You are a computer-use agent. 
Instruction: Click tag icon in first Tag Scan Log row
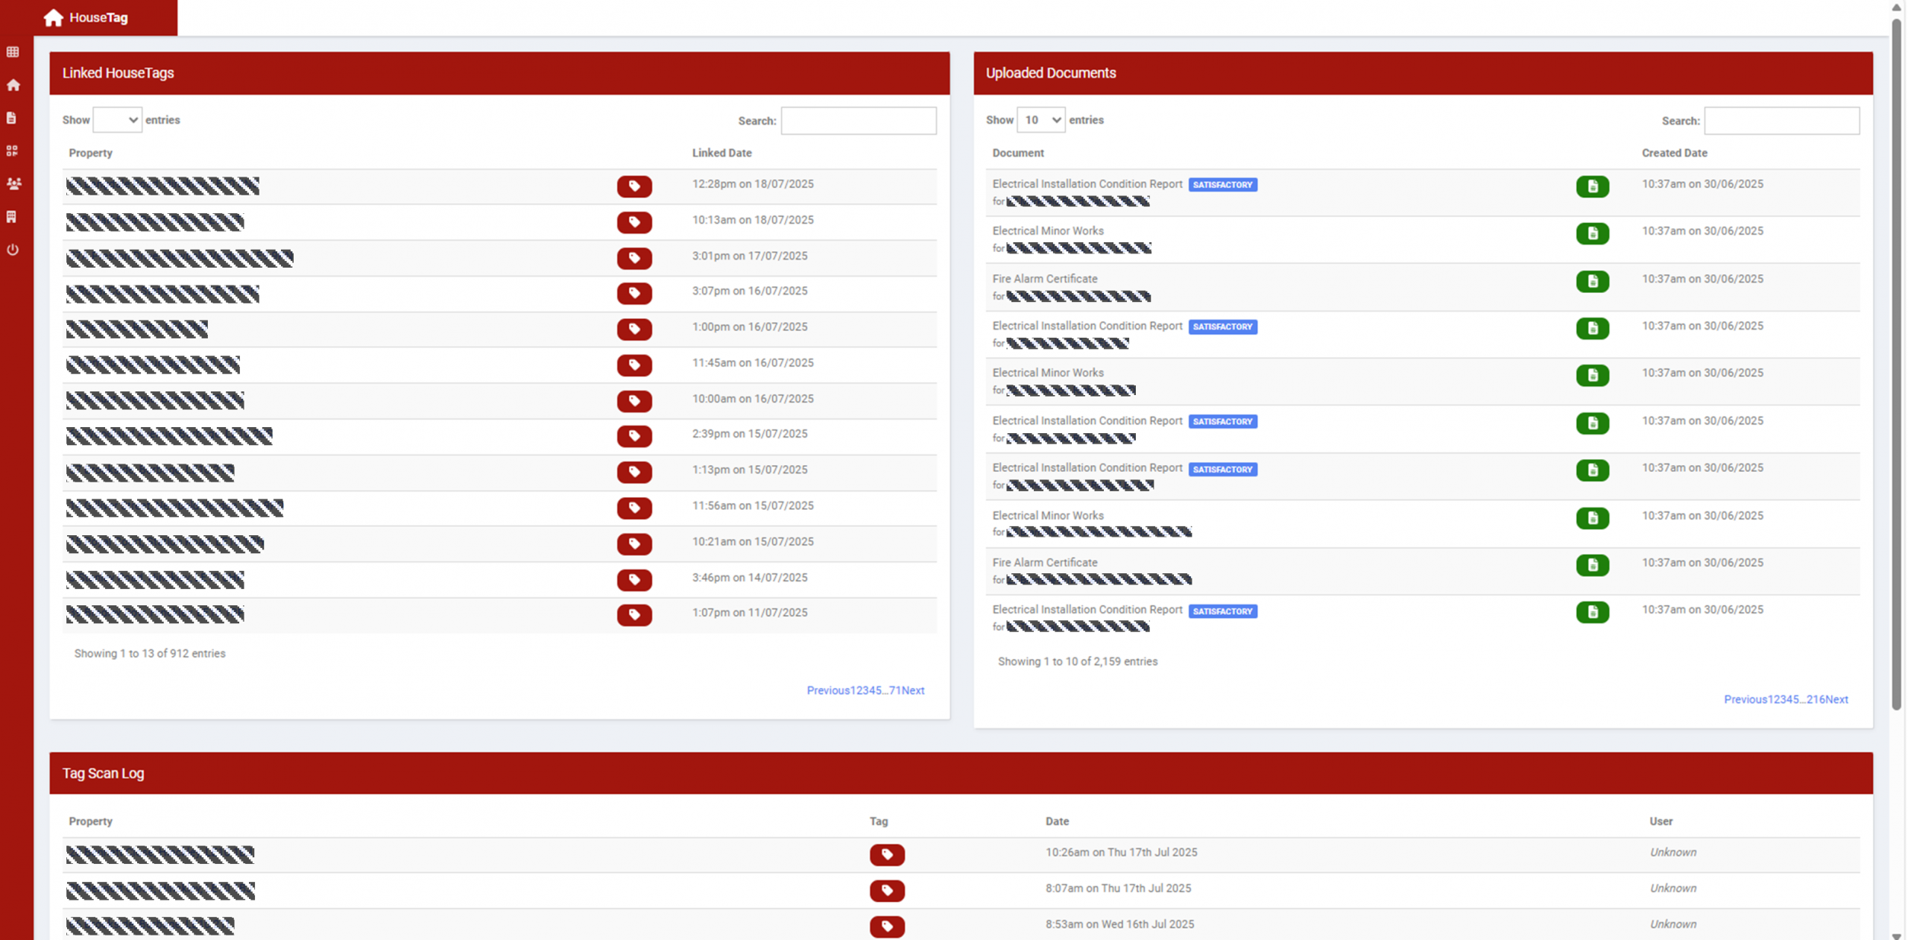pos(886,854)
